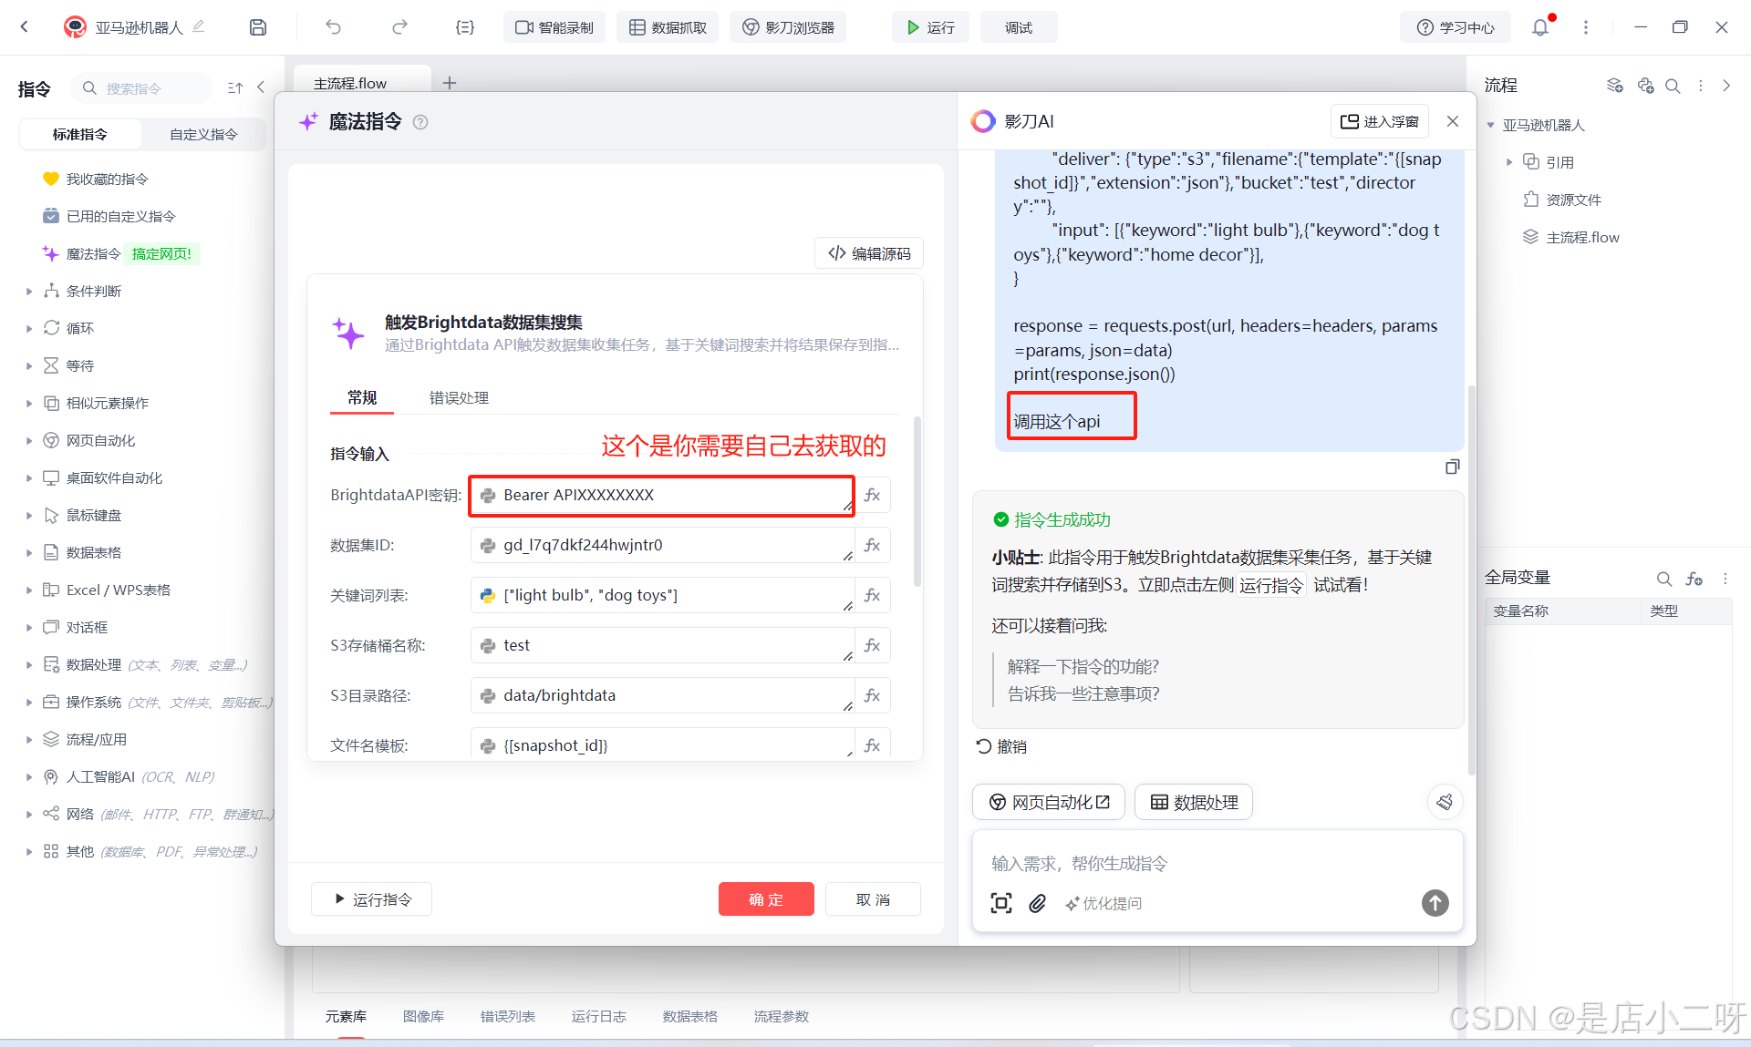Expand the 引用 tree node

tap(1509, 162)
